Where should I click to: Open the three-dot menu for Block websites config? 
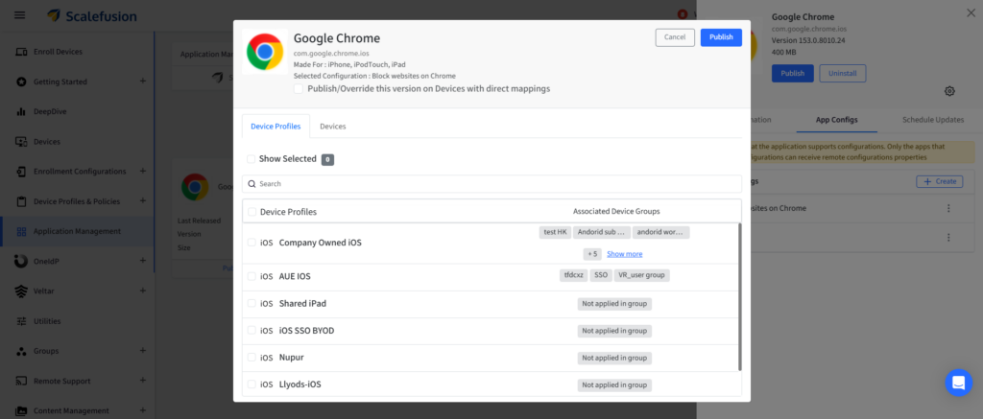pos(948,208)
